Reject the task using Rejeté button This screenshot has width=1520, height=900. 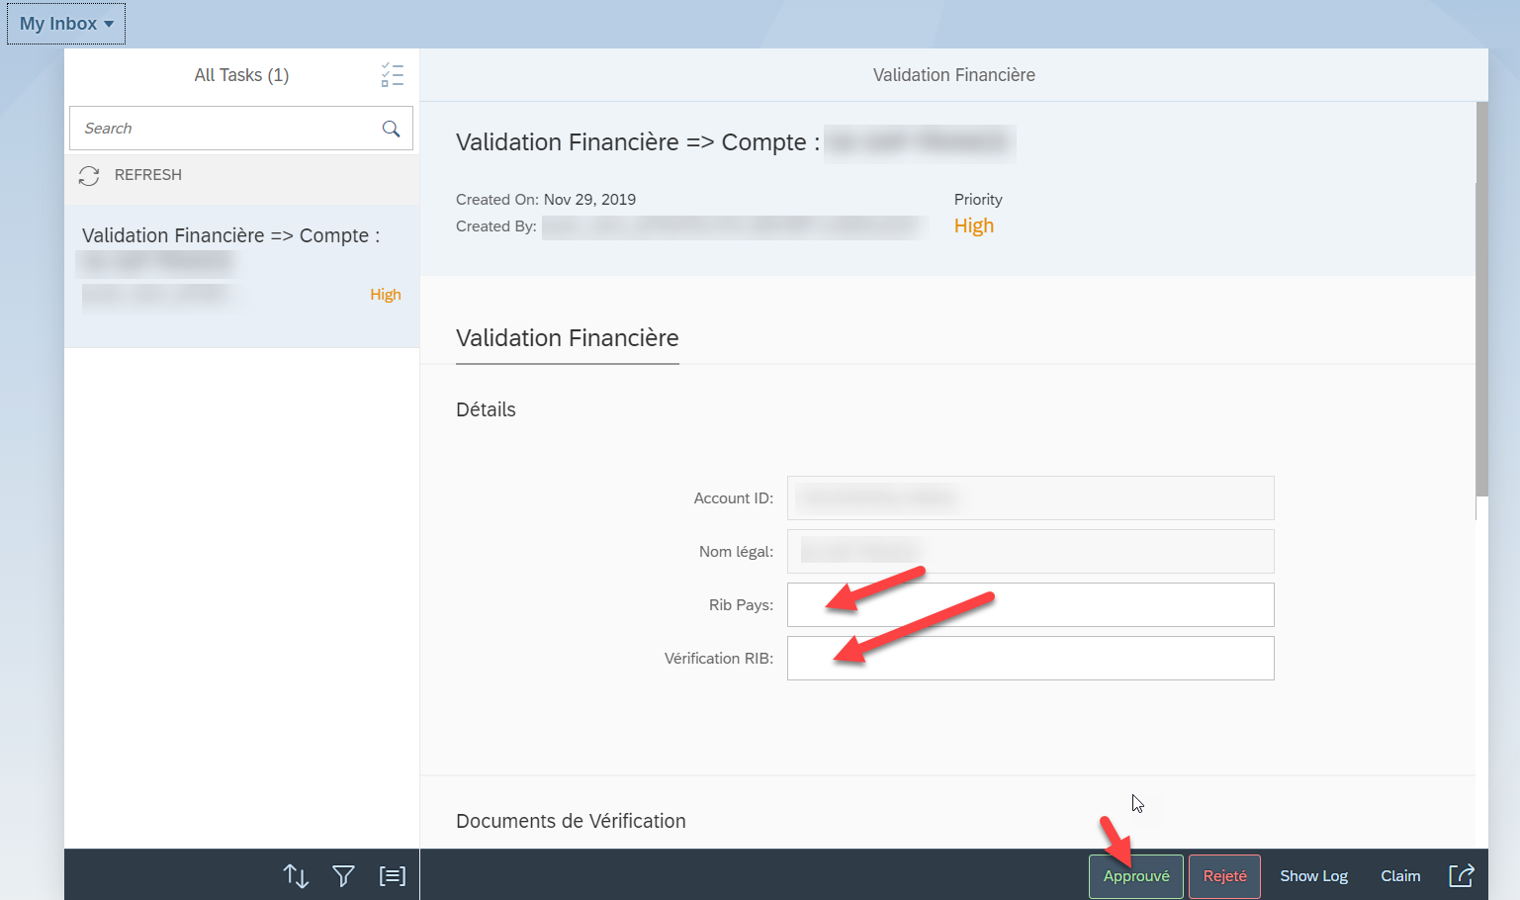click(1223, 875)
